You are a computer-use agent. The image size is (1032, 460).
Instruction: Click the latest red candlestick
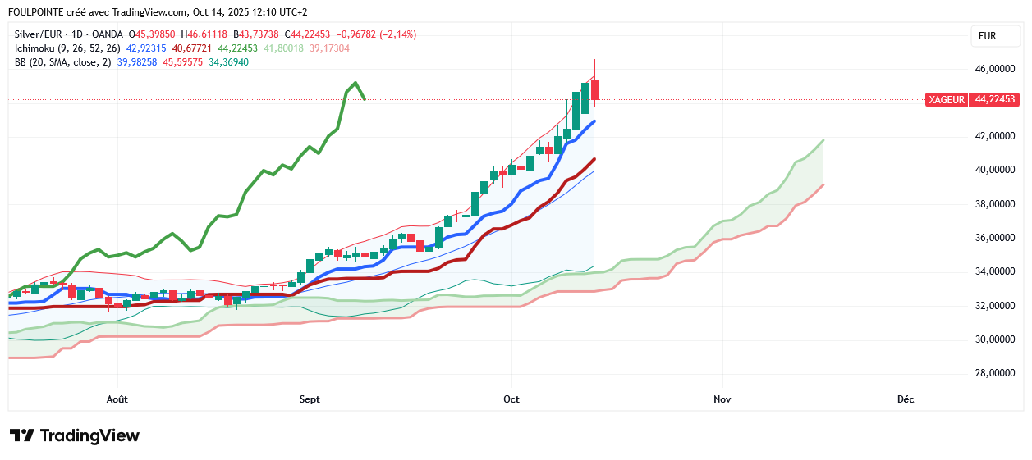594,89
